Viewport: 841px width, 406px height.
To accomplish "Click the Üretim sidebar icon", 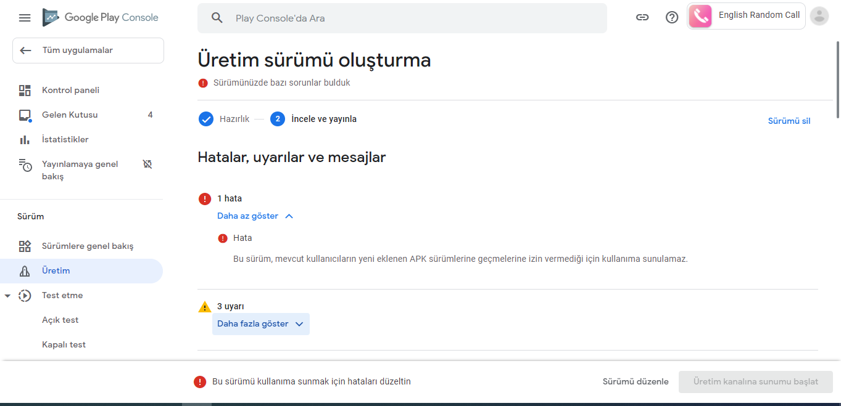I will (x=25, y=271).
